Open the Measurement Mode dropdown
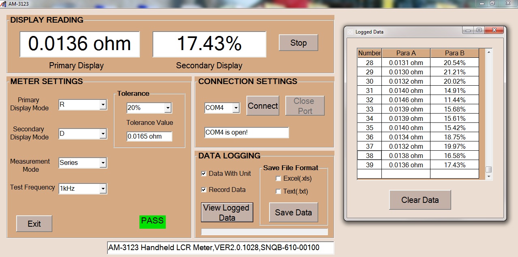 [x=103, y=163]
